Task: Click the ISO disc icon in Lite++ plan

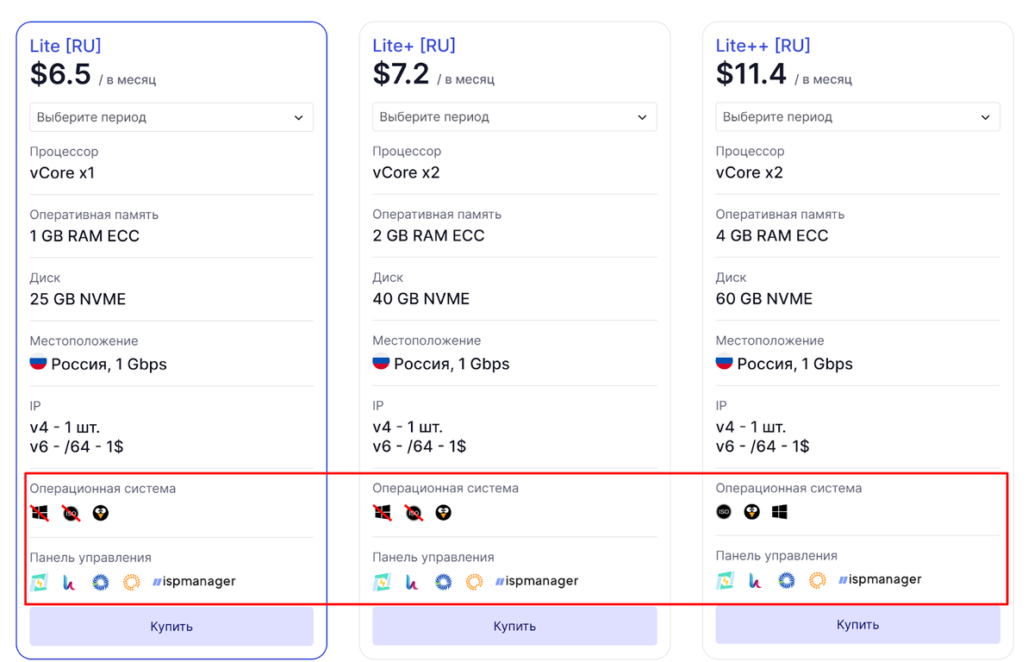Action: point(724,512)
